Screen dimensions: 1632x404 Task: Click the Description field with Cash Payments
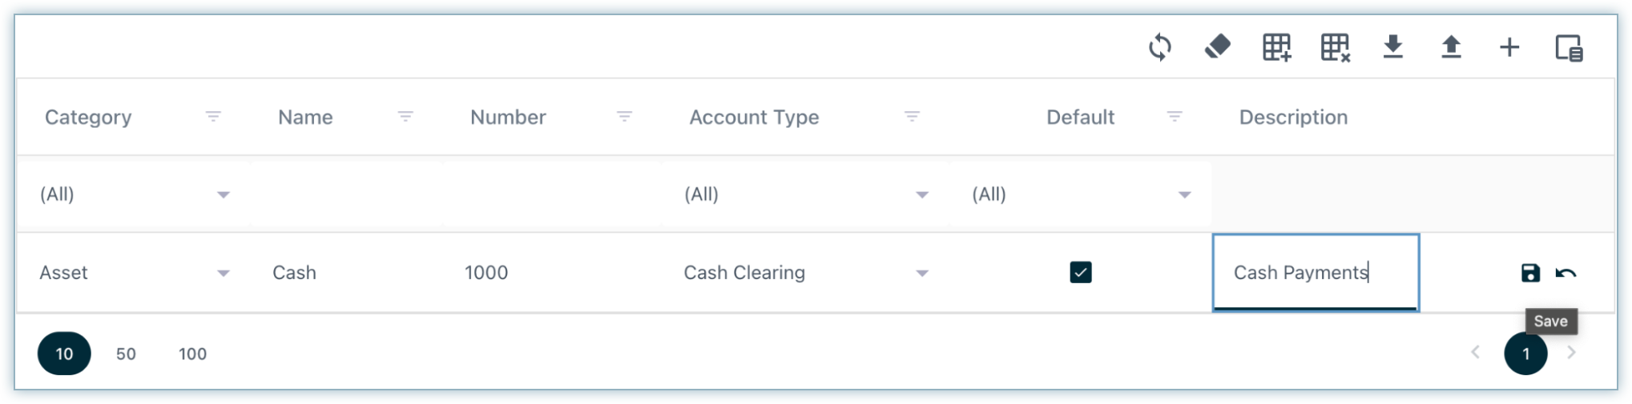click(1315, 273)
